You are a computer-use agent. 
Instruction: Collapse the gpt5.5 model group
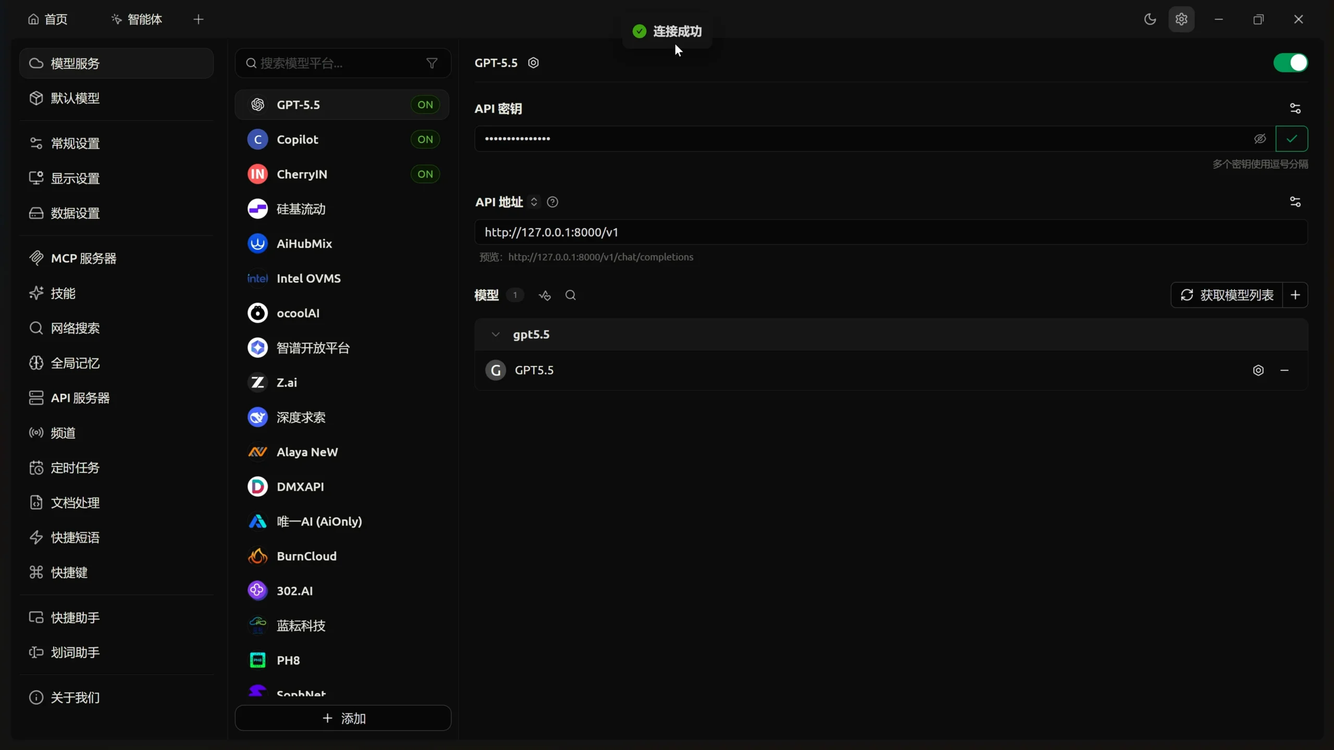coord(495,334)
